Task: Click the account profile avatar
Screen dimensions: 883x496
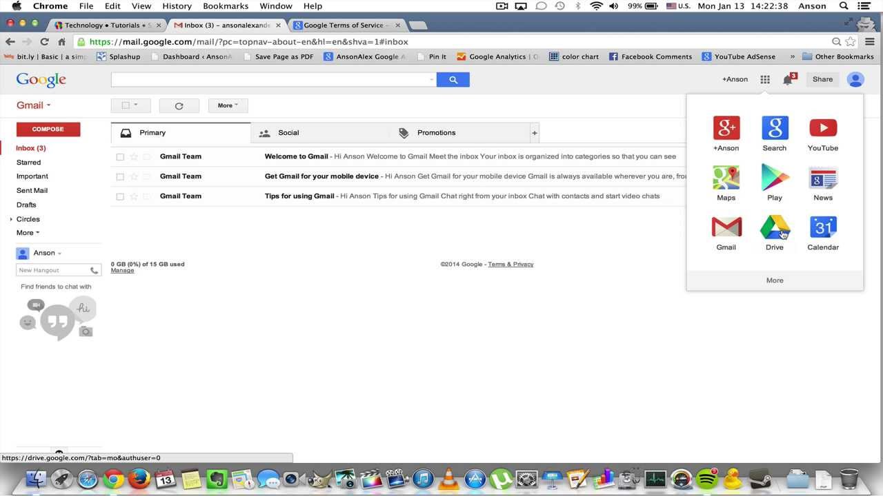Action: pos(855,79)
